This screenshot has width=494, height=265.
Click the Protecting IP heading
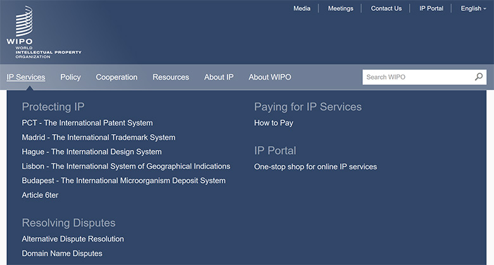[x=53, y=107]
